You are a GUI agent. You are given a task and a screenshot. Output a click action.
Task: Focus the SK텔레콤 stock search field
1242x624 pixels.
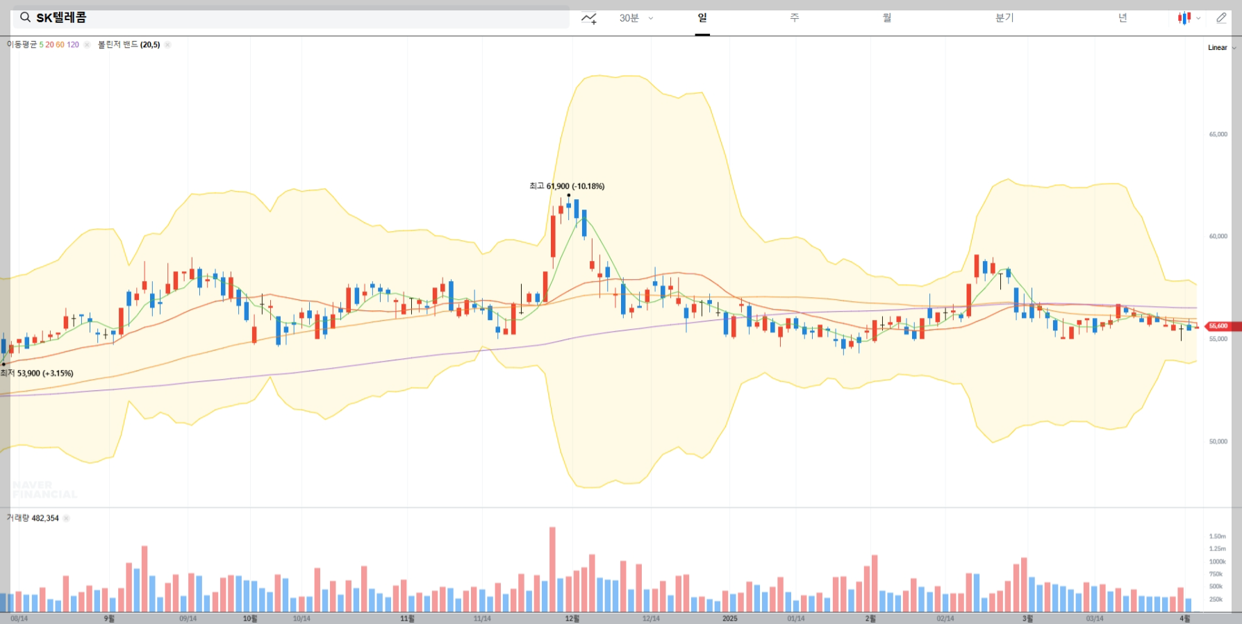pyautogui.click(x=291, y=17)
